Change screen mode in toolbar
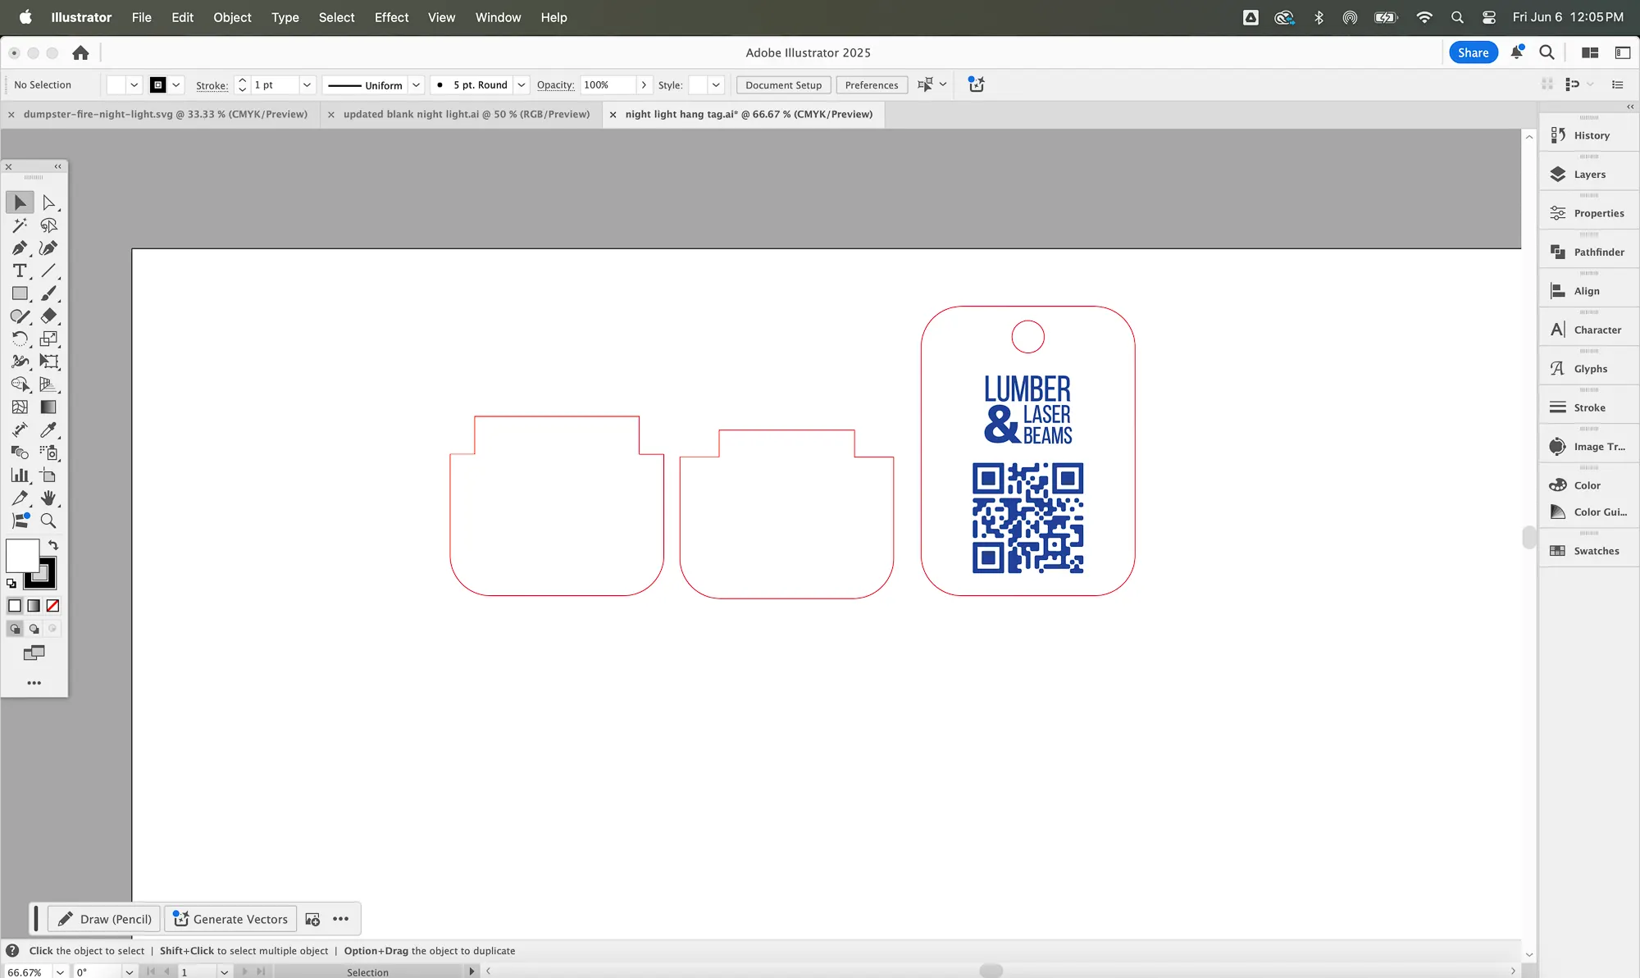 click(x=34, y=653)
